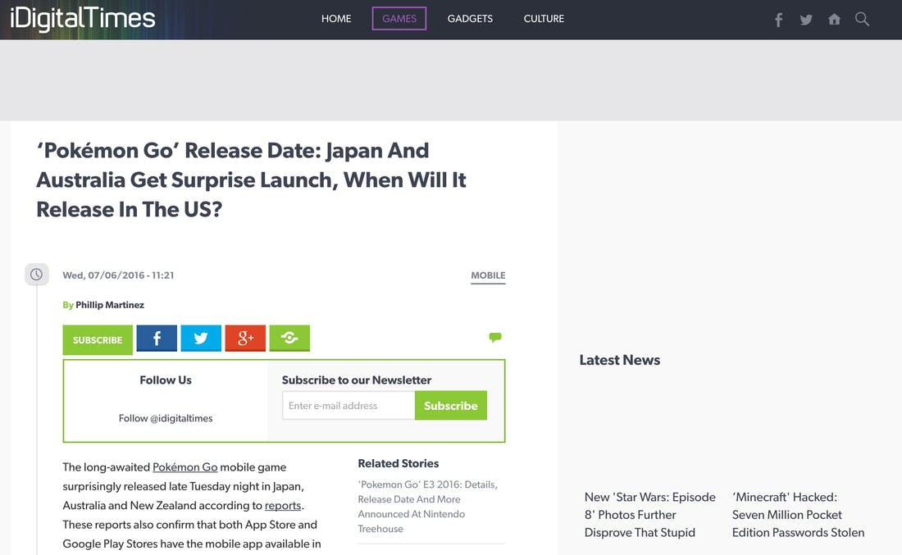Focus the Enter e-mail address field

pyautogui.click(x=348, y=406)
